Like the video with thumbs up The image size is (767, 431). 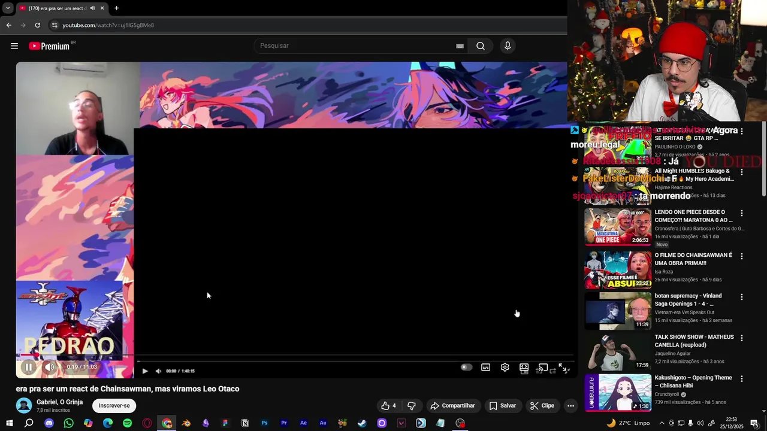point(388,406)
